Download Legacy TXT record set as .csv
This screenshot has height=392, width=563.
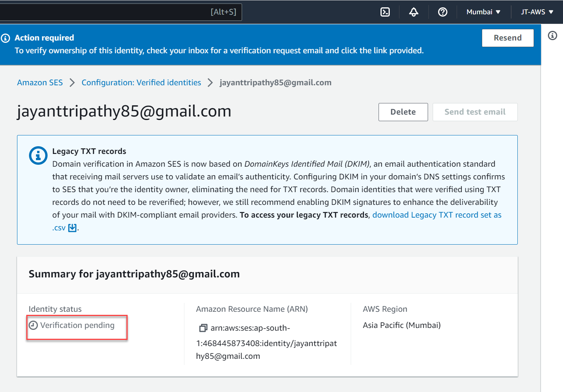[437, 215]
